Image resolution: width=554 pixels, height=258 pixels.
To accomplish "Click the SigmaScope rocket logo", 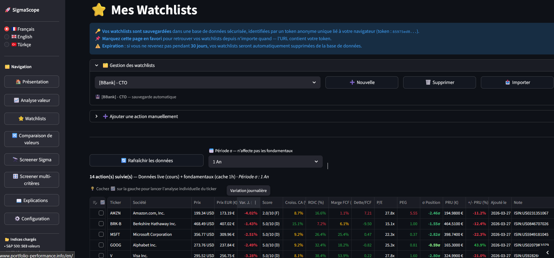I will (x=8, y=10).
